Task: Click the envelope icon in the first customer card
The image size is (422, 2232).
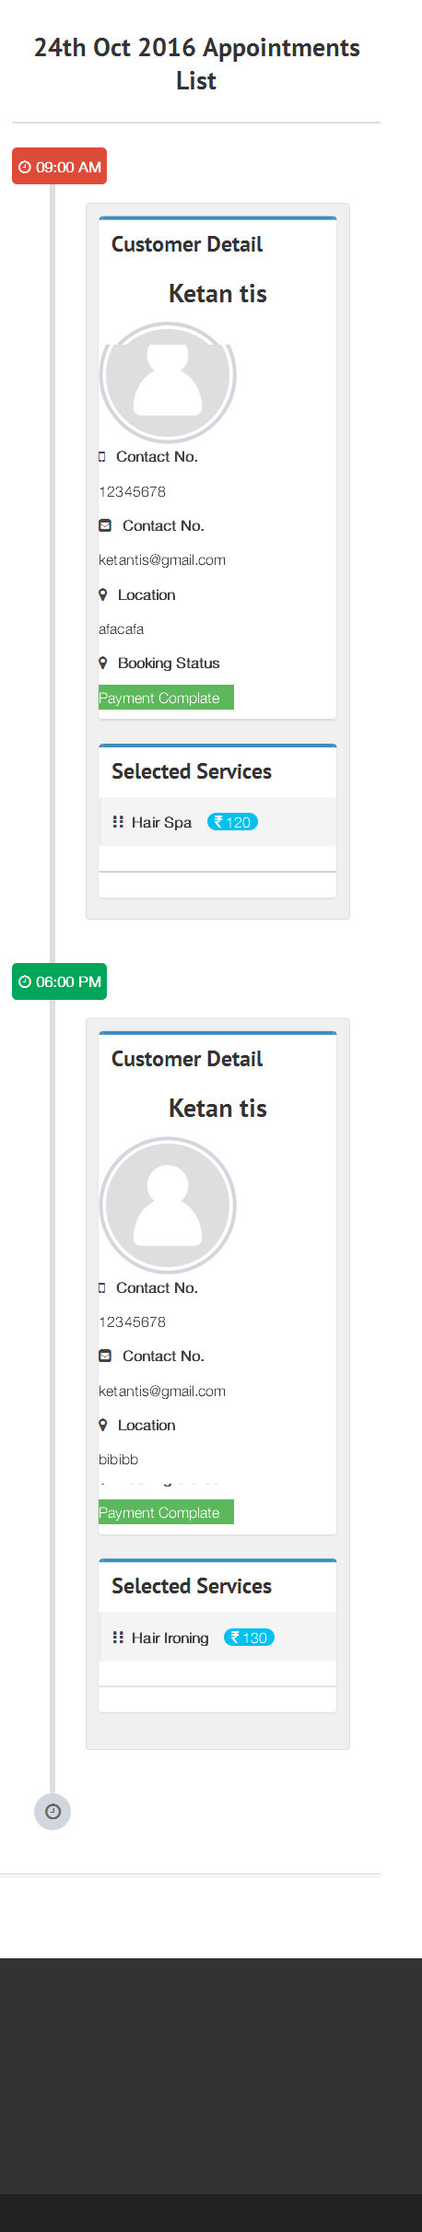Action: [105, 525]
